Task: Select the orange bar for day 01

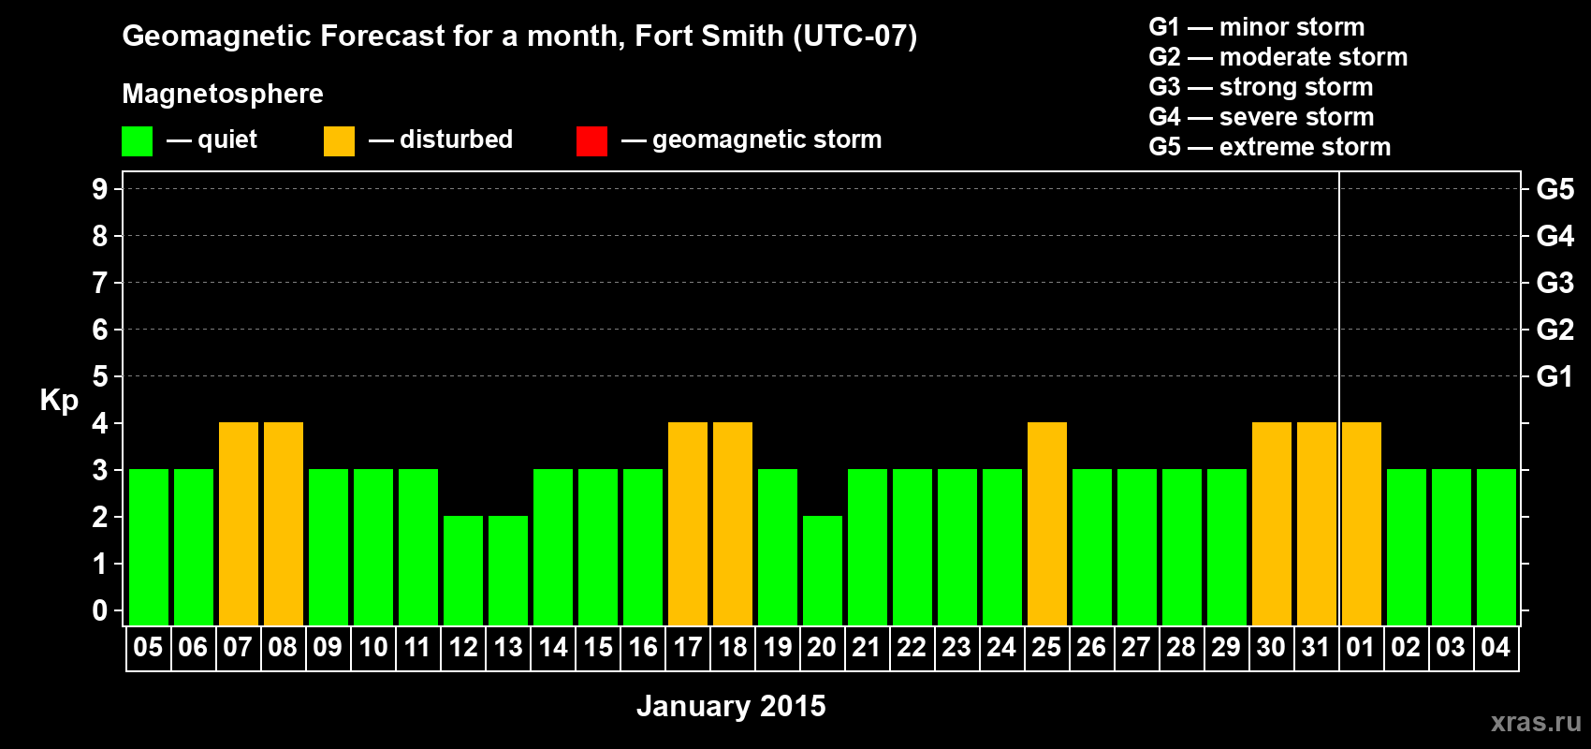Action: [1362, 524]
